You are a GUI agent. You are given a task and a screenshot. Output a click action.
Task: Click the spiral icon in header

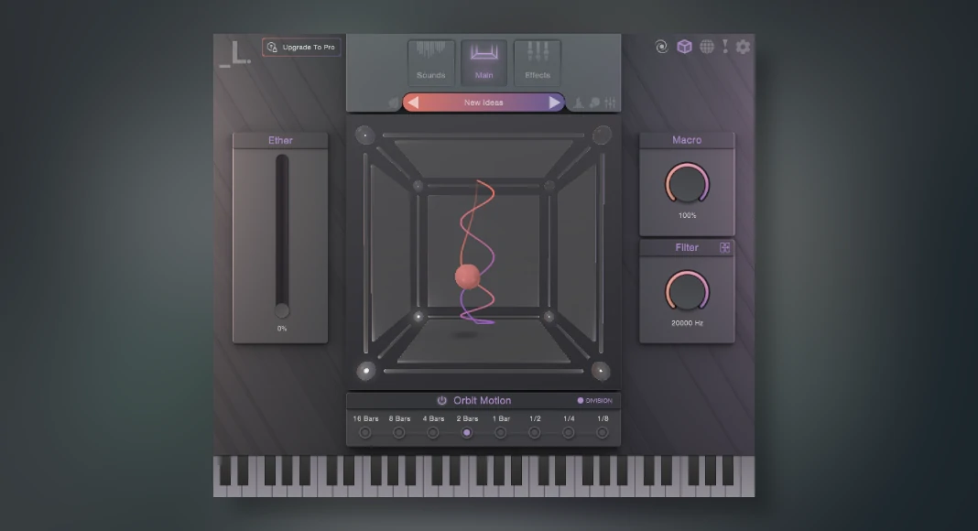point(662,47)
